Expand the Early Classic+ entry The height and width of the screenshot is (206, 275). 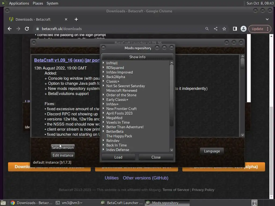tap(103, 99)
